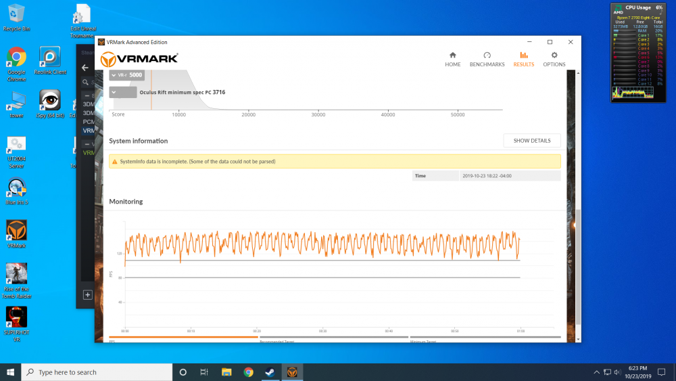The width and height of the screenshot is (676, 381).
Task: Open iSpy (64 bit) desktop shortcut
Action: tap(50, 104)
